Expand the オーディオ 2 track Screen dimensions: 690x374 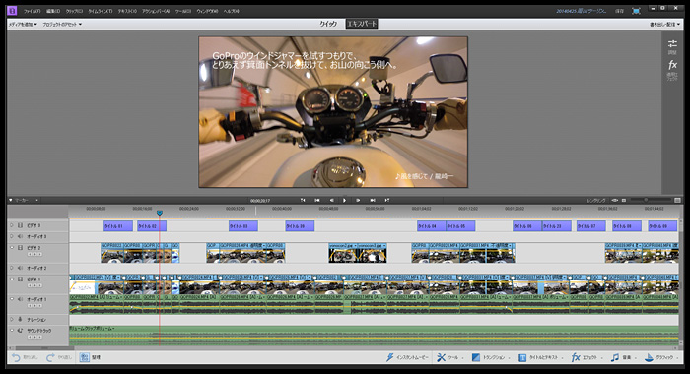click(x=12, y=268)
